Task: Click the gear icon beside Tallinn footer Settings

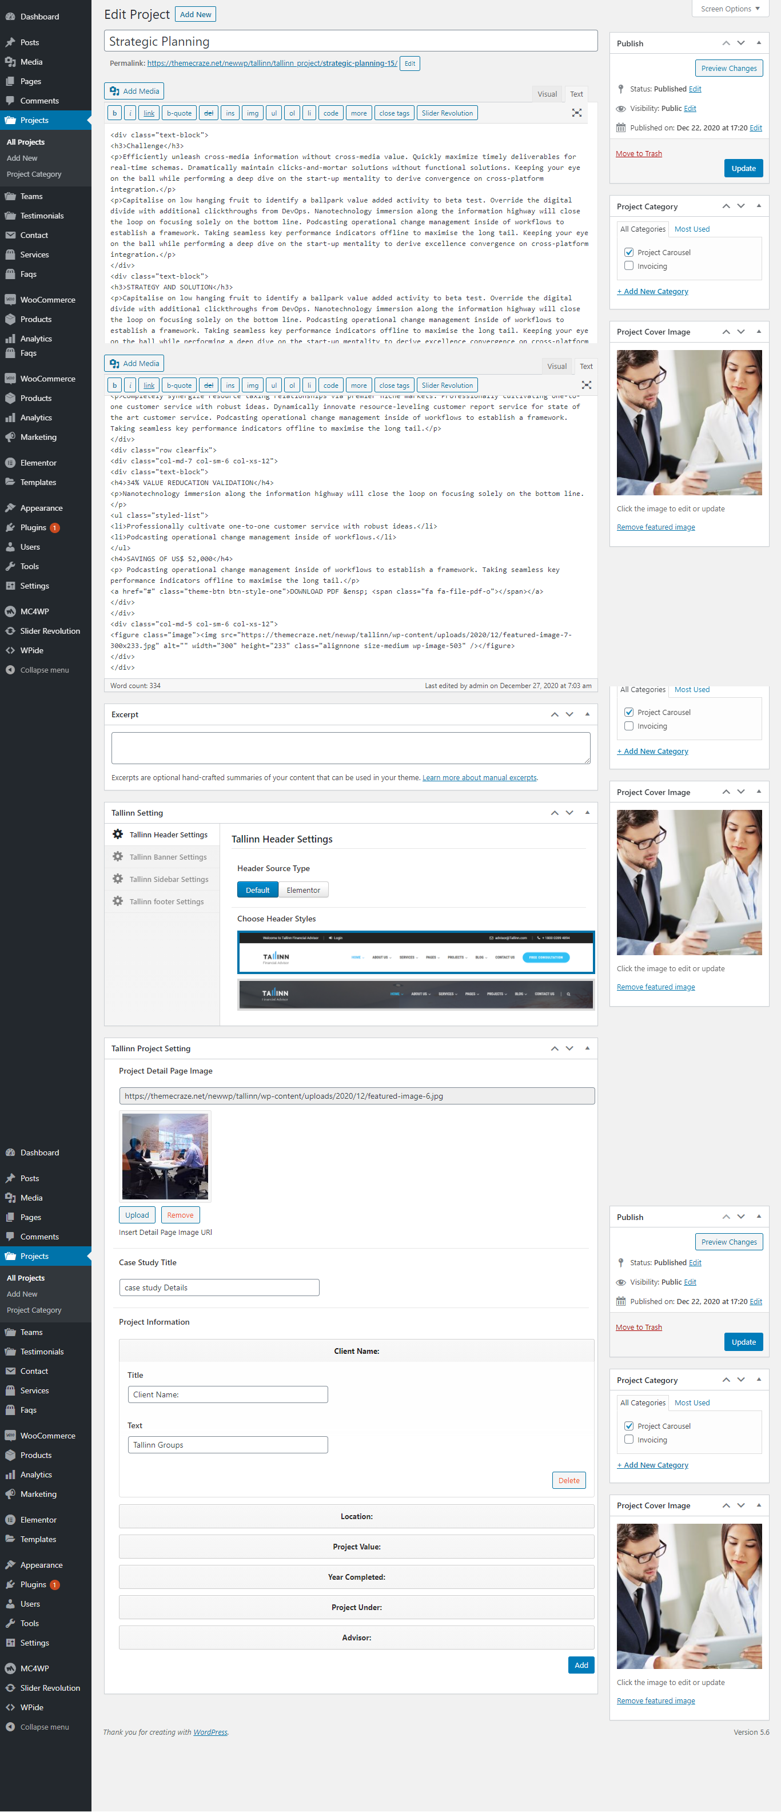Action: pos(117,901)
